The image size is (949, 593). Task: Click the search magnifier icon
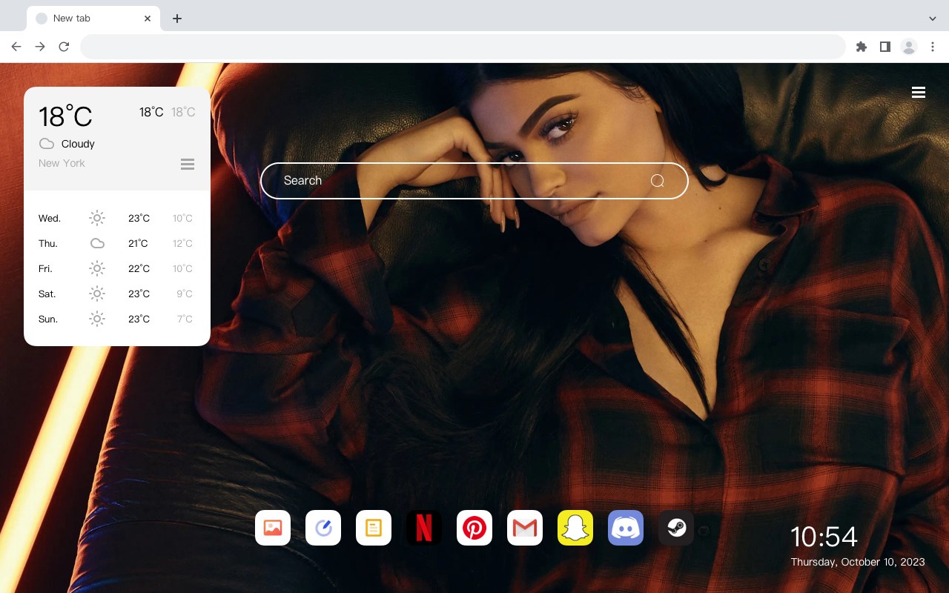(658, 181)
